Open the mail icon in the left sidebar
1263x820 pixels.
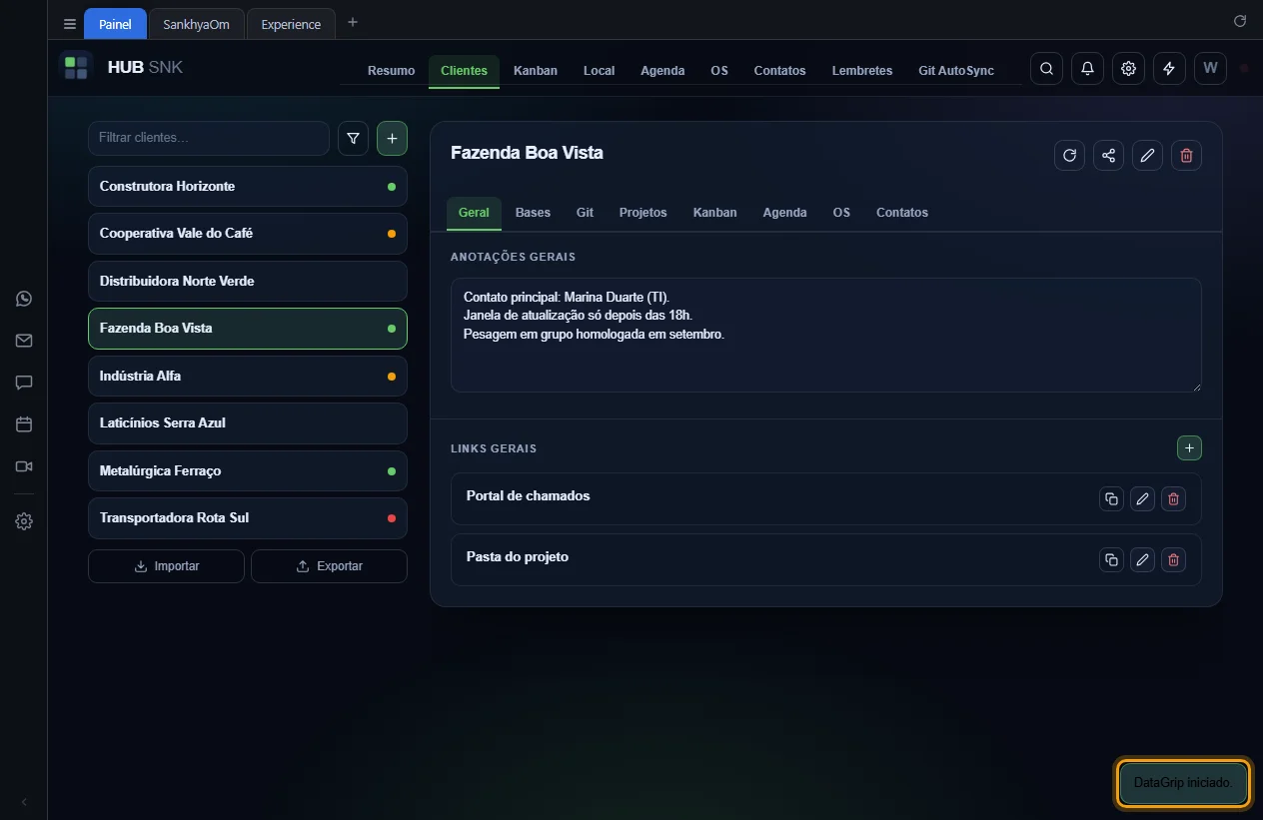pos(24,341)
